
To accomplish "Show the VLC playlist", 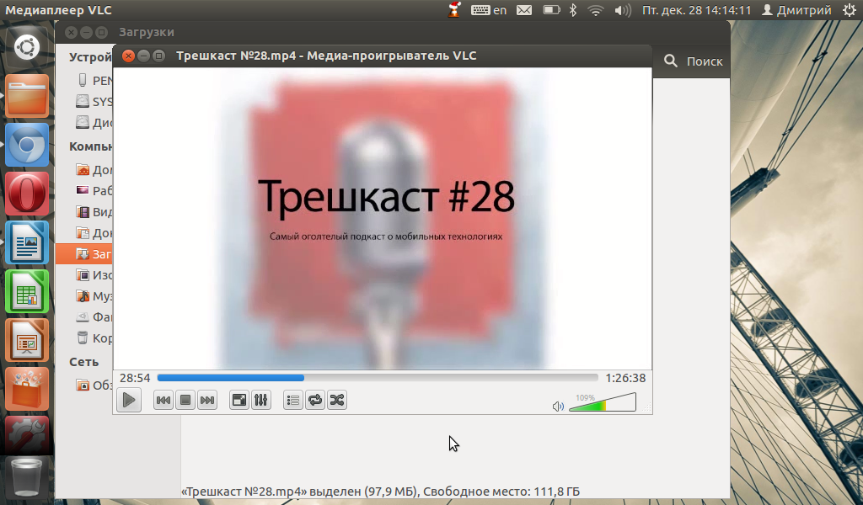I will point(293,400).
